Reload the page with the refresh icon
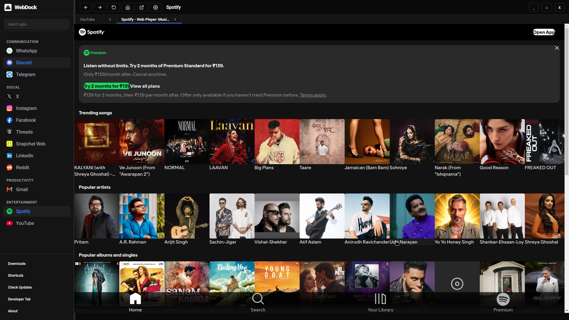 (114, 7)
